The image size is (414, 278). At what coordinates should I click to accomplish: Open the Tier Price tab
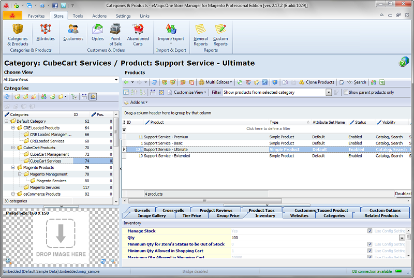click(x=191, y=215)
